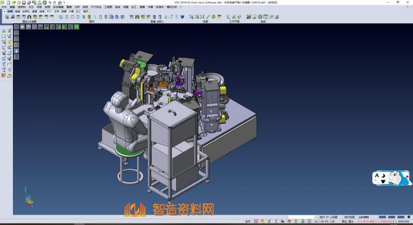
Task: Toggle the highlighted yellow icon in the left panel
Action: point(16,45)
